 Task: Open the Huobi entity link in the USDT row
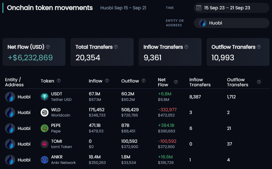24,97
